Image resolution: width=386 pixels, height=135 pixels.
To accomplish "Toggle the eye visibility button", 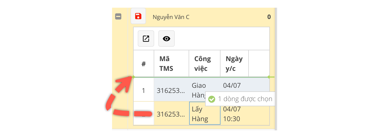I will pyautogui.click(x=167, y=38).
